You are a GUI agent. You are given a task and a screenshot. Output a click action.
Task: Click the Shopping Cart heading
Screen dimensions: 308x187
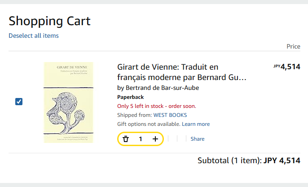coord(49,21)
